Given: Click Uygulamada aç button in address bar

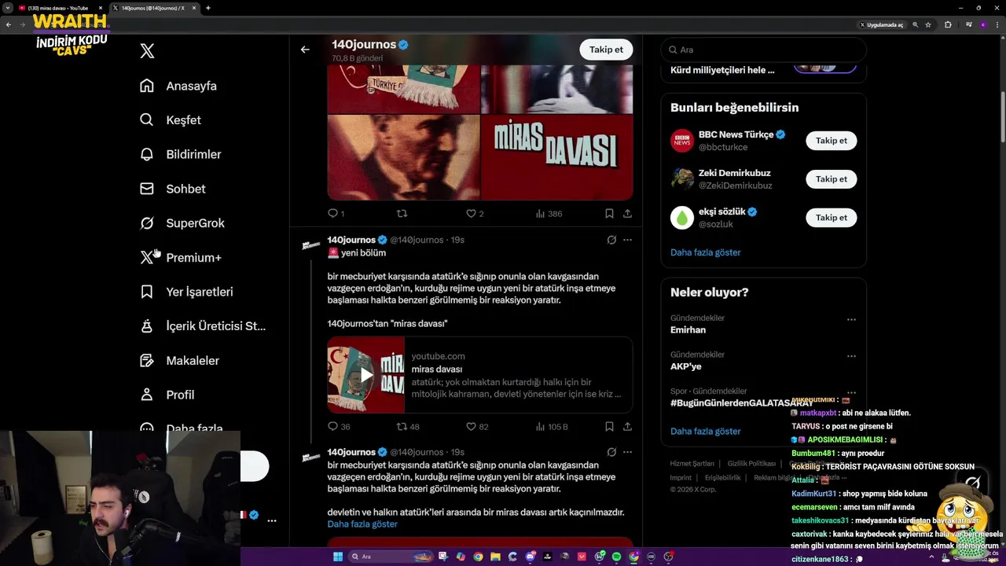Looking at the screenshot, I should pos(882,25).
